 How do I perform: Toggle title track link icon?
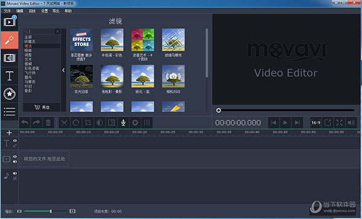pyautogui.click(x=14, y=146)
